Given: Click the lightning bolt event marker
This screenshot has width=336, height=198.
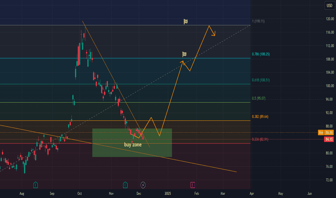Looking at the screenshot, I should [143, 185].
